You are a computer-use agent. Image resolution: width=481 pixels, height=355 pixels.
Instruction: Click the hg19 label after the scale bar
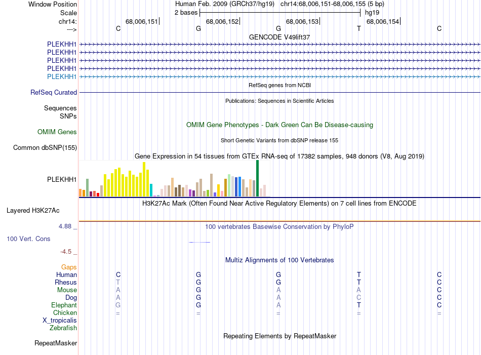click(372, 13)
